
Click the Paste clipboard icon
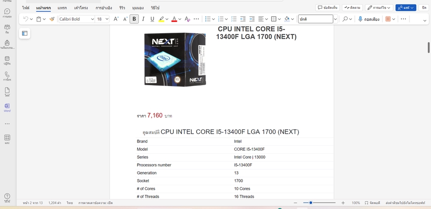pos(39,19)
